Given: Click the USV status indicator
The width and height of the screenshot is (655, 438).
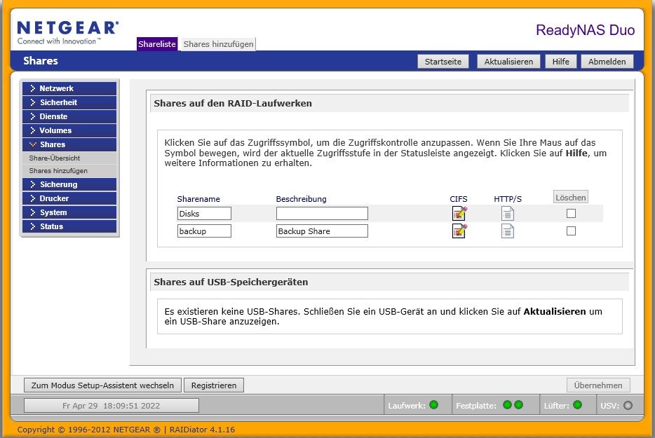Looking at the screenshot, I should click(628, 405).
